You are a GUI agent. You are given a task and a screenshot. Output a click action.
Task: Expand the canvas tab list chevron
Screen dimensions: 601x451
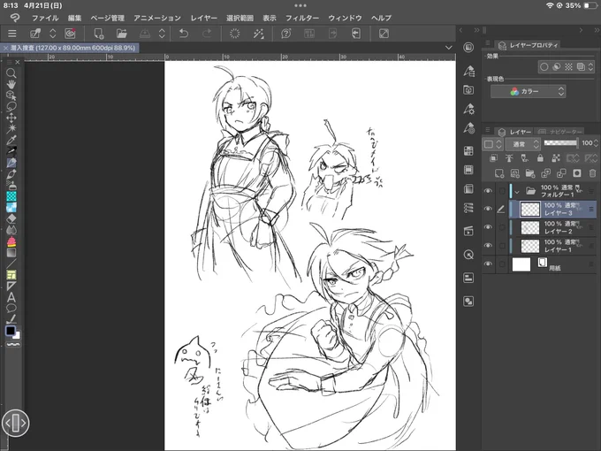point(448,48)
